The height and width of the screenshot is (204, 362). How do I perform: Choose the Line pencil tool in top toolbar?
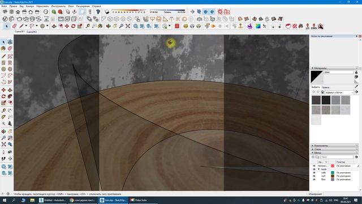[21, 26]
